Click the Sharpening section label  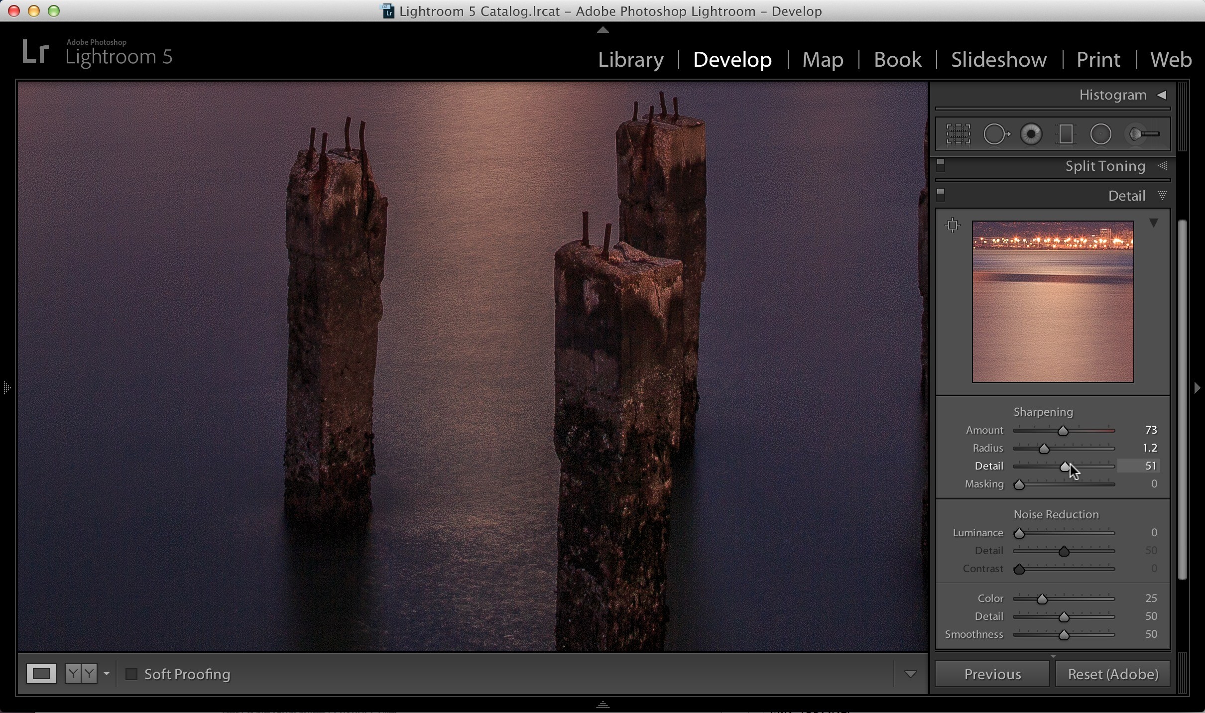(1043, 412)
